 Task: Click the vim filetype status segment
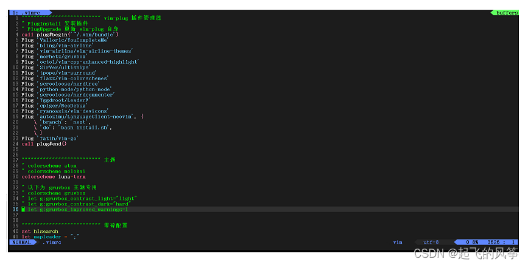point(398,242)
